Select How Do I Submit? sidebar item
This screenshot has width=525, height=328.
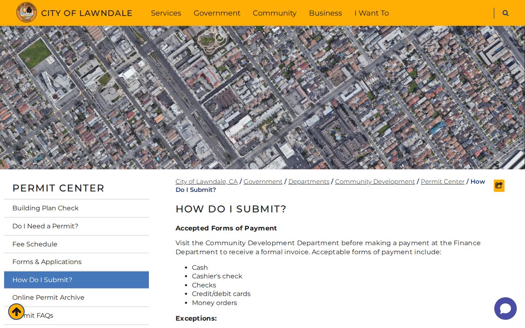(x=76, y=280)
